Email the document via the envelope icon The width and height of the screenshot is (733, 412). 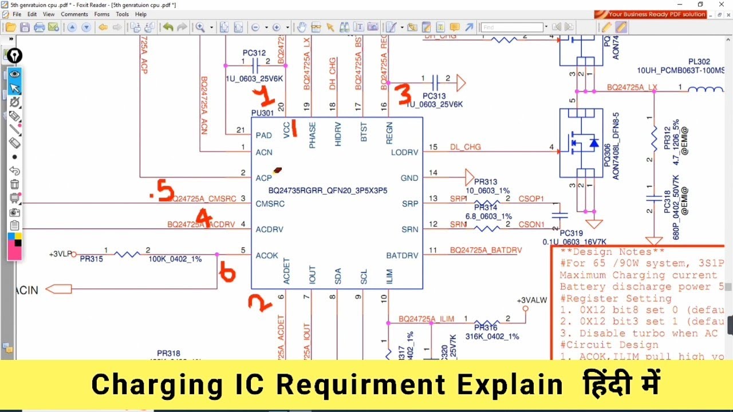54,27
